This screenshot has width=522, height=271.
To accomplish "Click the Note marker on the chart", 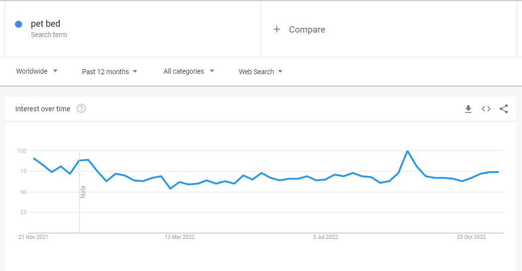I will 83,192.
